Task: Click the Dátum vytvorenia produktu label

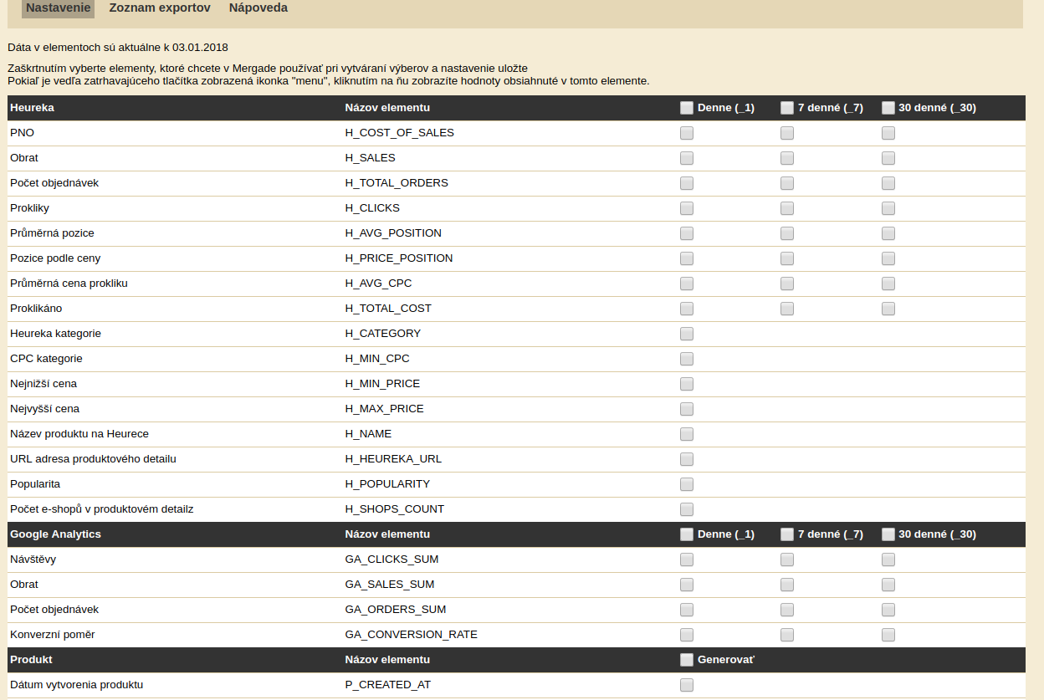Action: point(77,685)
